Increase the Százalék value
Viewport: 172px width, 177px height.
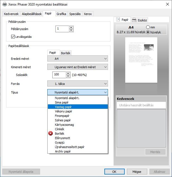68,73
